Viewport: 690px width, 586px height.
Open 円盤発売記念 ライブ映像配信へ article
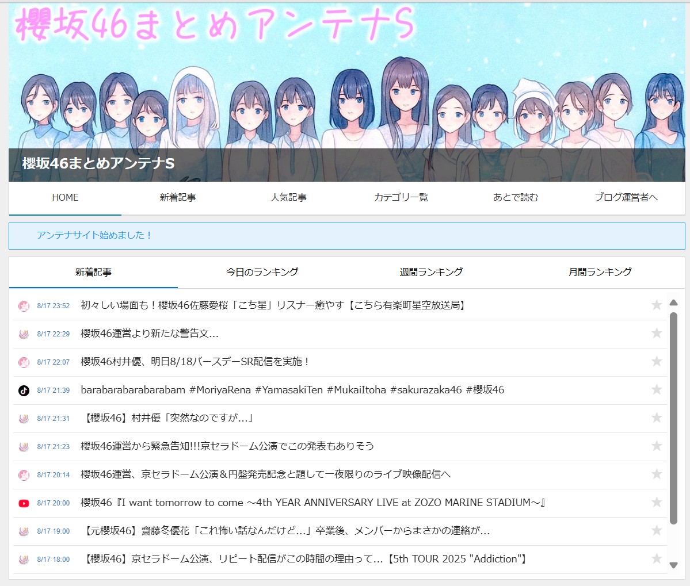(x=266, y=474)
